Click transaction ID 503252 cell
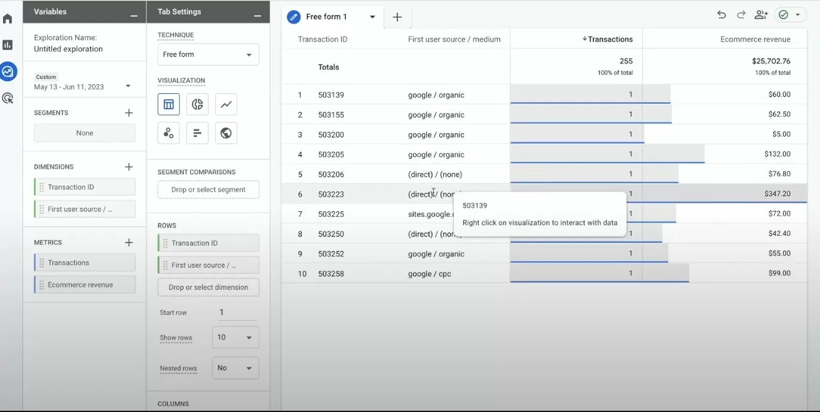 coord(331,254)
